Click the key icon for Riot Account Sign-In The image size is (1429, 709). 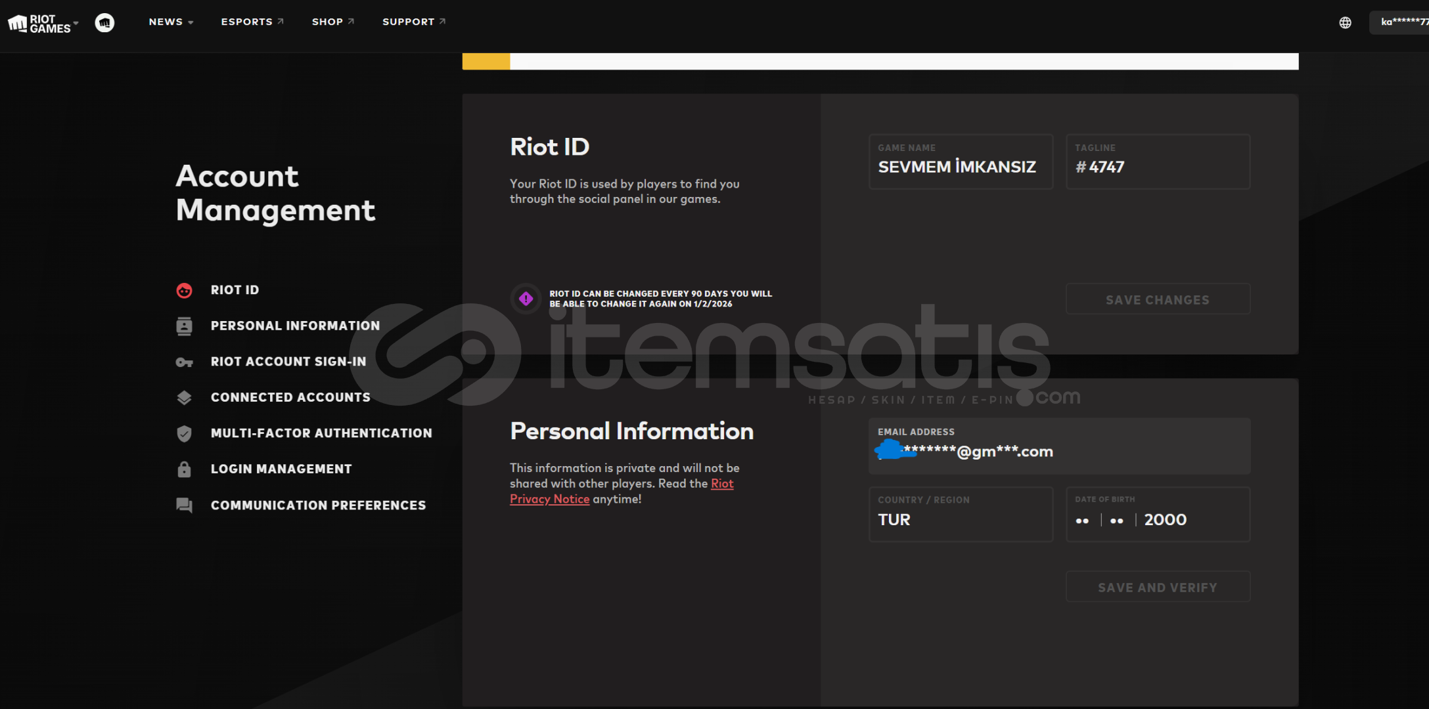184,362
